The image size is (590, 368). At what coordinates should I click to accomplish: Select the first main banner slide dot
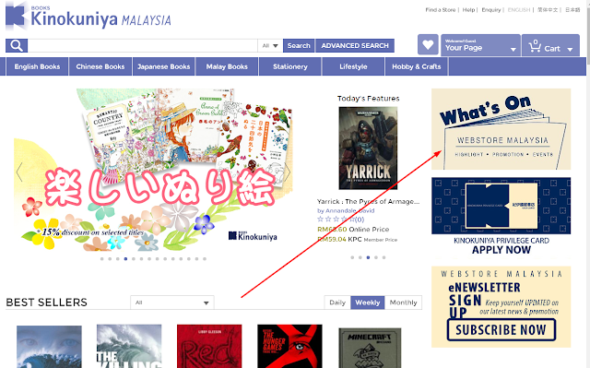[102, 259]
